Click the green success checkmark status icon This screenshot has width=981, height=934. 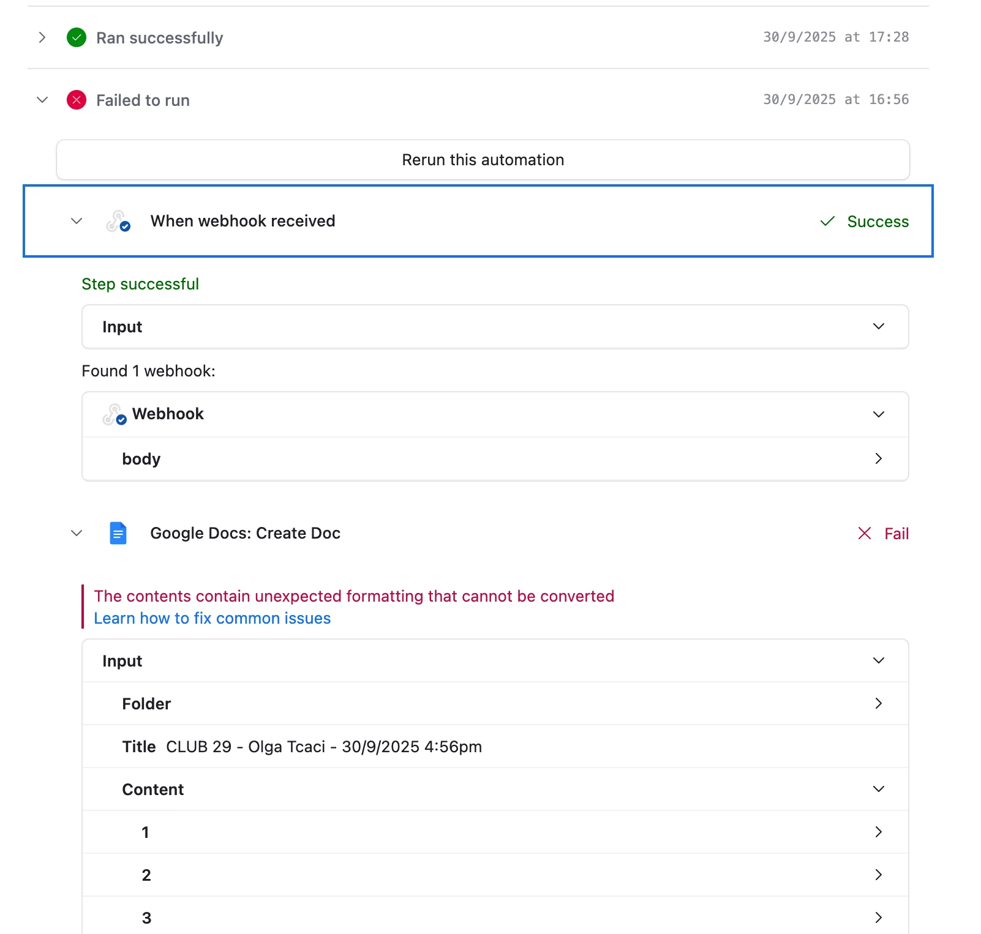[x=77, y=38]
